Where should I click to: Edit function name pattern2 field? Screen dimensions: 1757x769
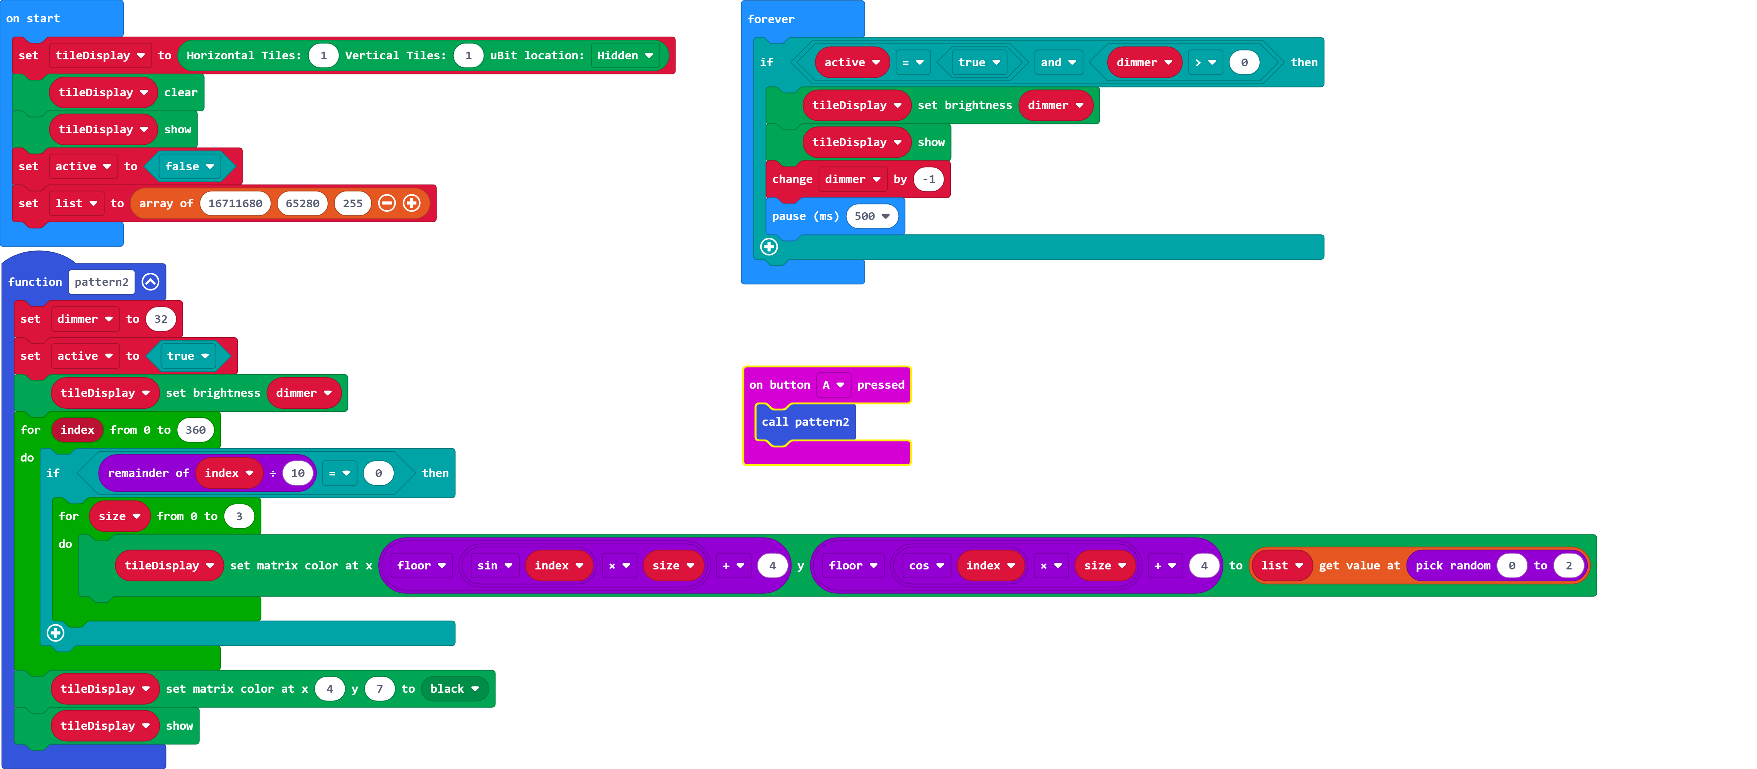(x=102, y=282)
